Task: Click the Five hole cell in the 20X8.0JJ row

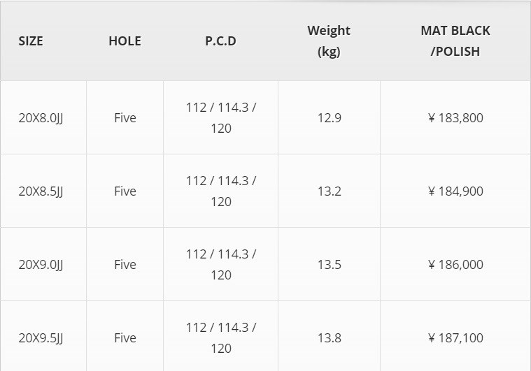Action: coord(125,117)
